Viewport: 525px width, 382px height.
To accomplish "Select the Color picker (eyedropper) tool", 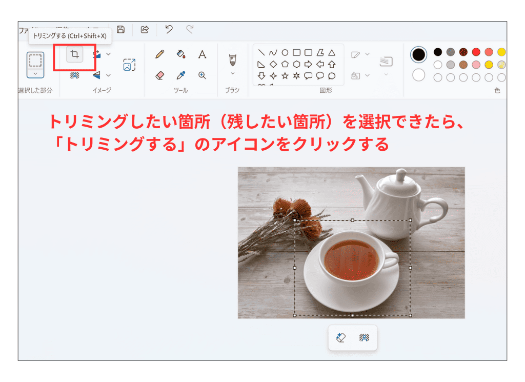I will [180, 75].
